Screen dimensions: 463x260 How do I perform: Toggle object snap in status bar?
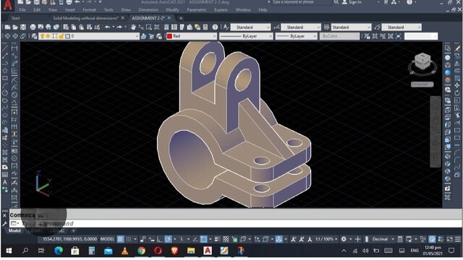click(x=204, y=239)
